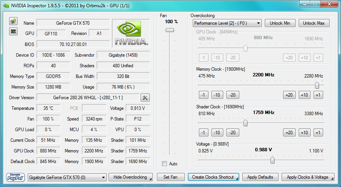The height and width of the screenshot is (187, 341).
Task: Click Unlock Max button
Action: click(x=314, y=23)
